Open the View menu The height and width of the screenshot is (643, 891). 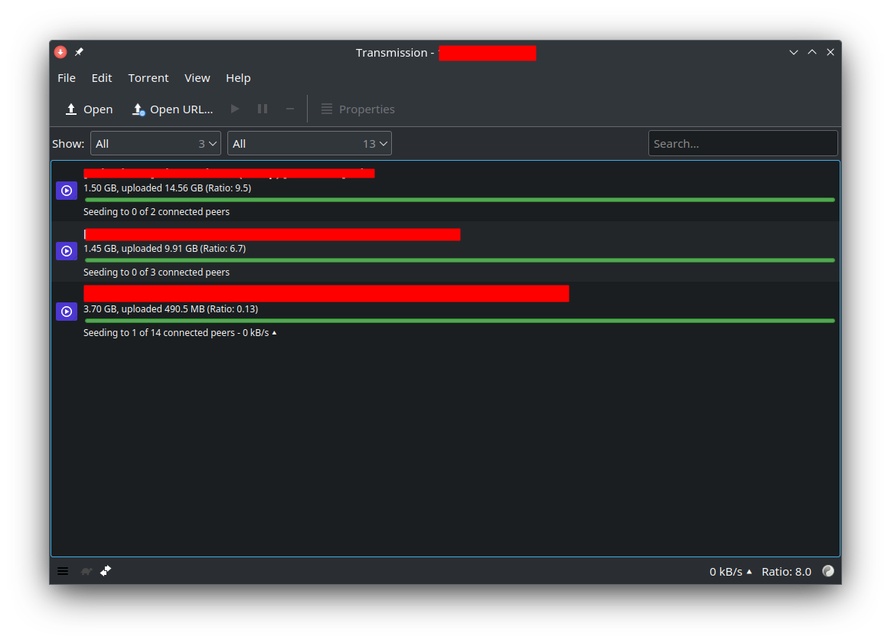pos(197,77)
